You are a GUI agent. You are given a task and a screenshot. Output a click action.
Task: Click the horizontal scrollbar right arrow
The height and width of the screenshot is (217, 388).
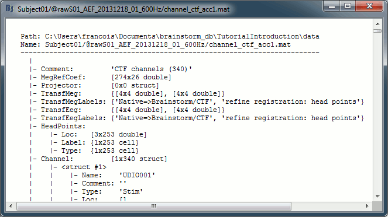(x=367, y=206)
